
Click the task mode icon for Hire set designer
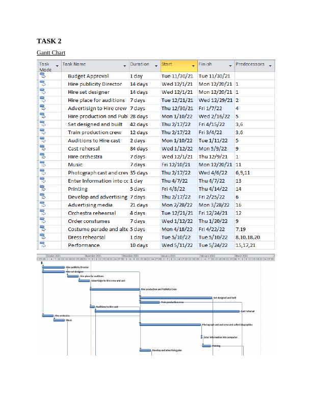42,92
